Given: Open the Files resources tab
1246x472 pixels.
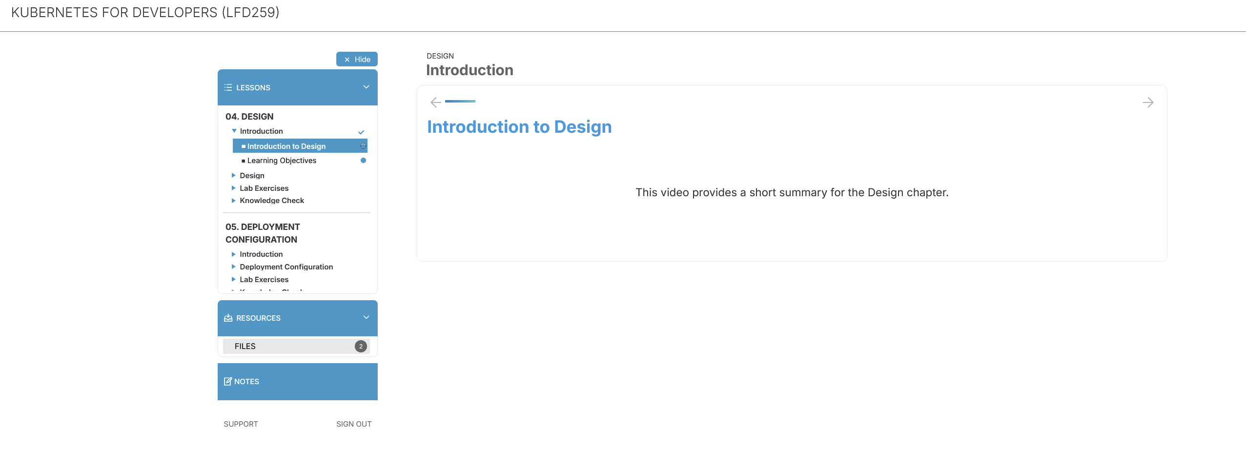Looking at the screenshot, I should [x=296, y=346].
